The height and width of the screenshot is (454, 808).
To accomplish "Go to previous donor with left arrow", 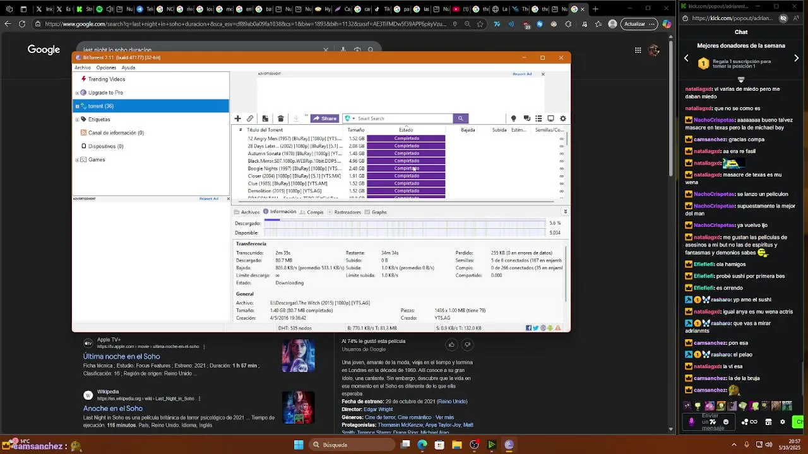I will (x=686, y=58).
